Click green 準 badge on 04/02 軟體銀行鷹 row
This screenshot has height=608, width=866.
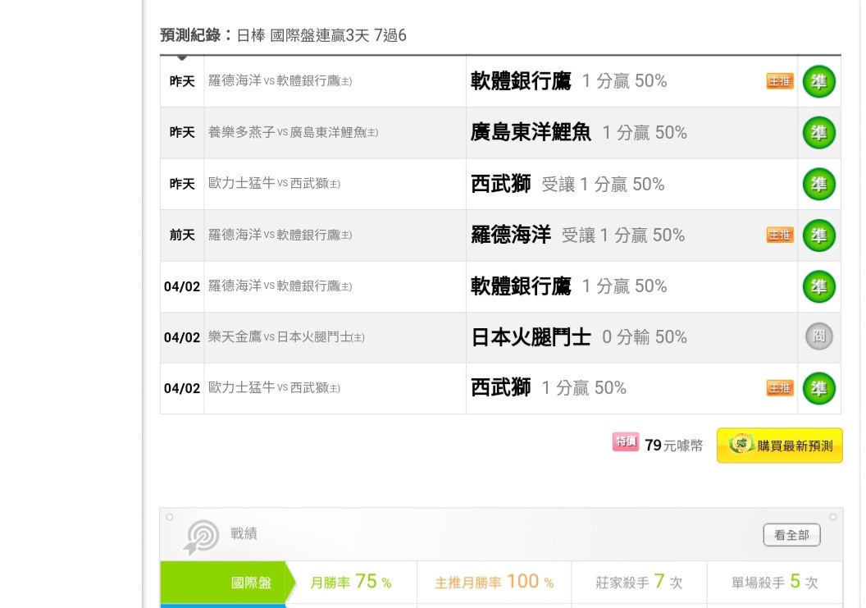pyautogui.click(x=818, y=286)
